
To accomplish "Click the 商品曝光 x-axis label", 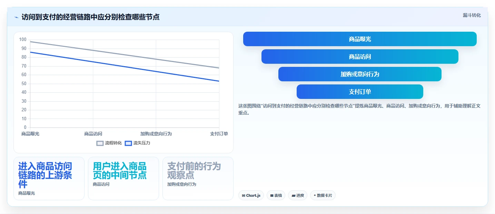I will click(x=30, y=134).
